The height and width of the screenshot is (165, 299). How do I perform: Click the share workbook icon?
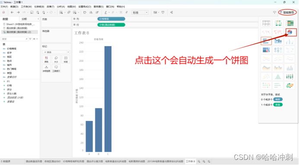(x=172, y=13)
